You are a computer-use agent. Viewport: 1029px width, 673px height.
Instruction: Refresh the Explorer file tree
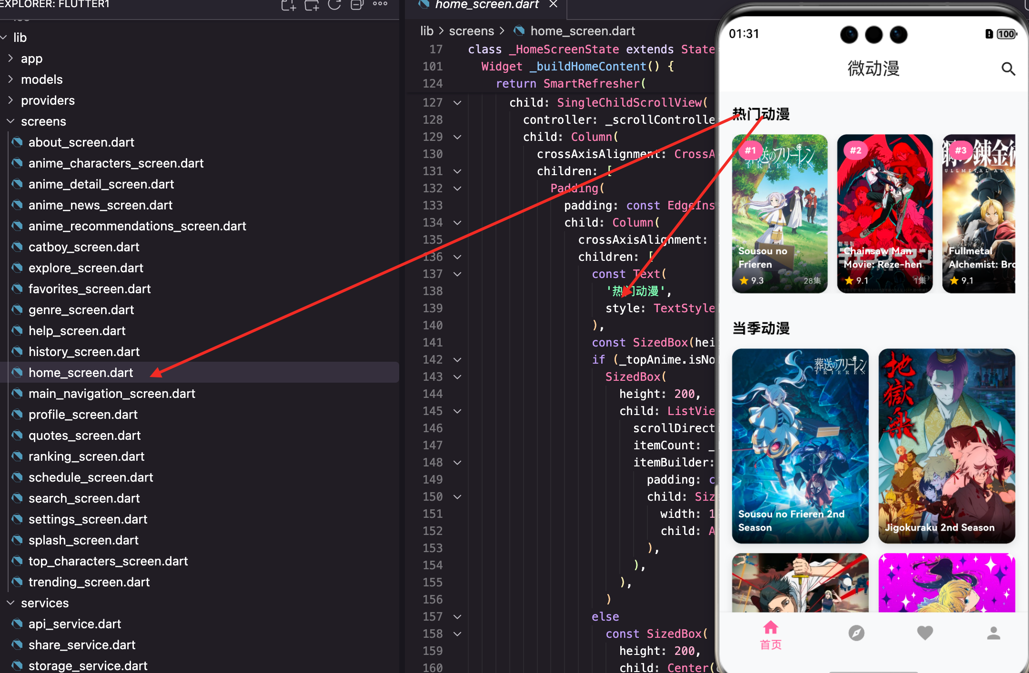334,5
